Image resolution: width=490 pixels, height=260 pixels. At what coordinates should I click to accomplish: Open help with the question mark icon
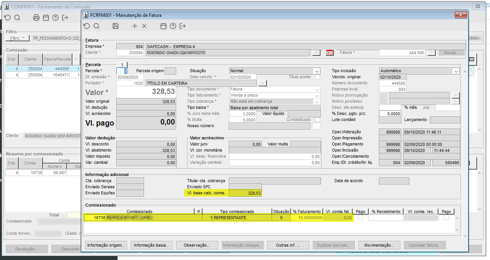[x=173, y=26]
